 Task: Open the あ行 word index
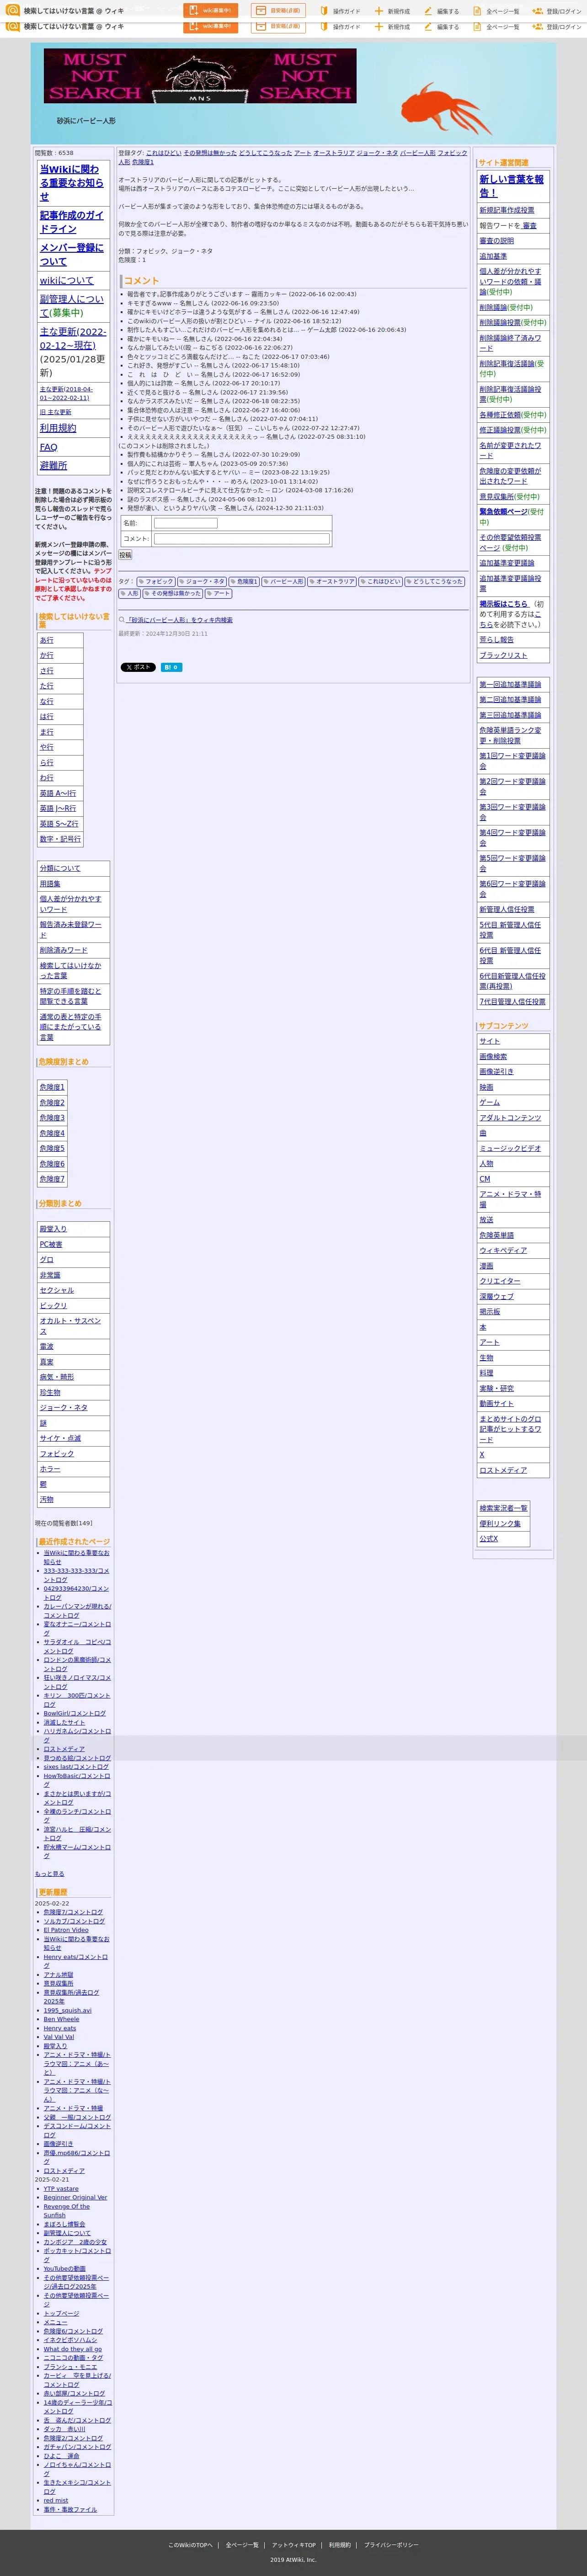pos(47,640)
